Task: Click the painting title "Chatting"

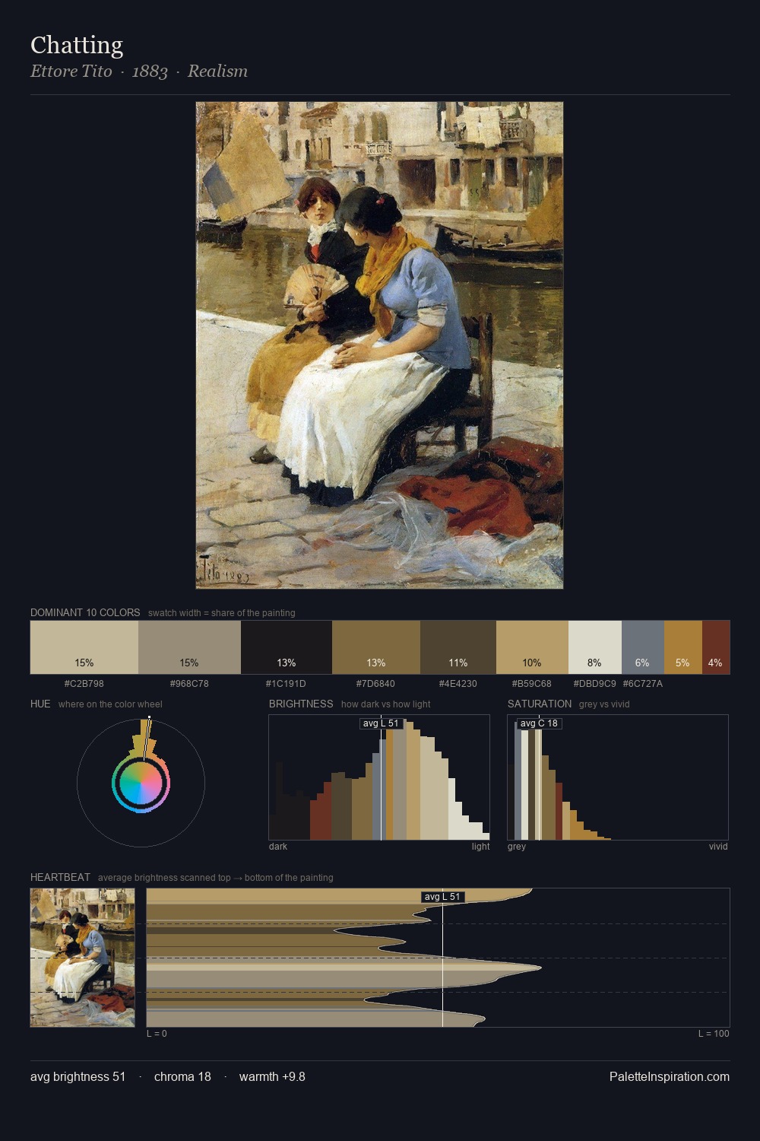Action: 77,46
